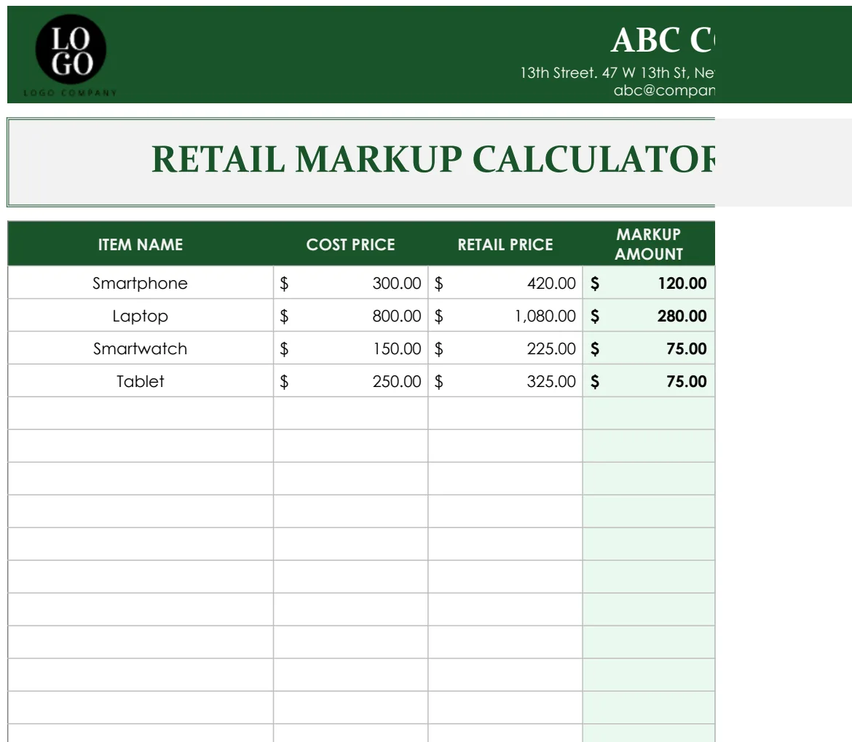Click the 150.00 cost price cell
The image size is (852, 742).
[x=350, y=348]
